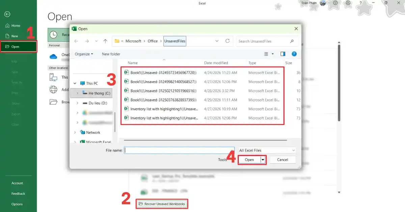
Task: Go forward in the Open dialog navigation
Action: pos(87,41)
